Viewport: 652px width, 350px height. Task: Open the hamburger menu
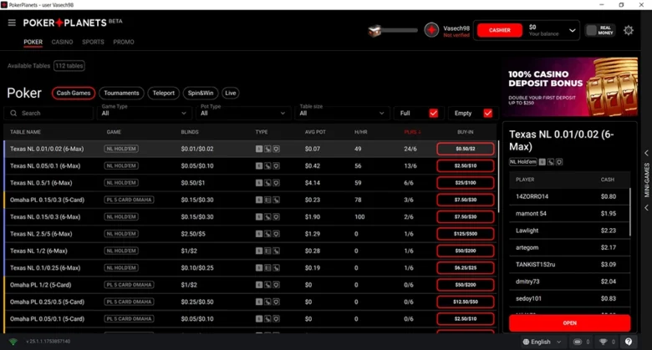click(12, 23)
